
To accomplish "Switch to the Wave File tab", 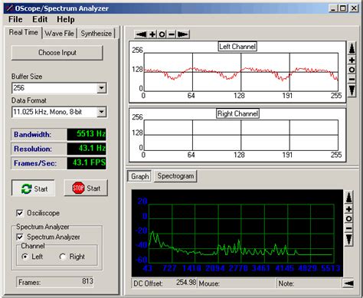I will tap(59, 34).
